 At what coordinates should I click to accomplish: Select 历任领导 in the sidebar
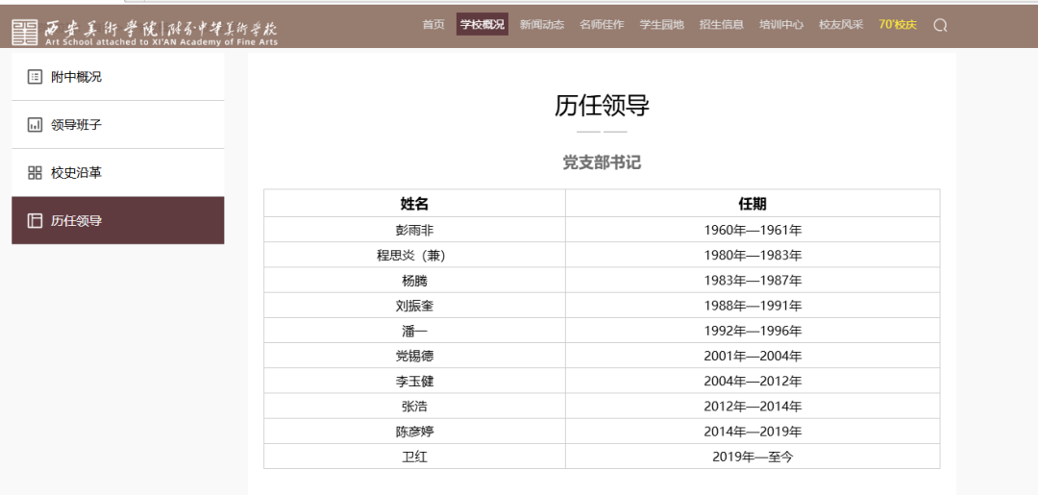[118, 220]
